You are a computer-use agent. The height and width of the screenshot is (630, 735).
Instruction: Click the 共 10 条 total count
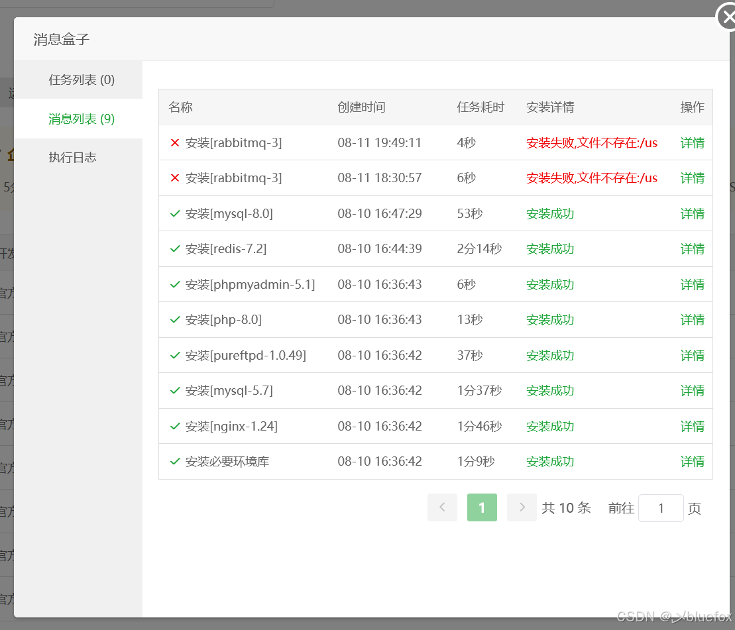tap(566, 507)
